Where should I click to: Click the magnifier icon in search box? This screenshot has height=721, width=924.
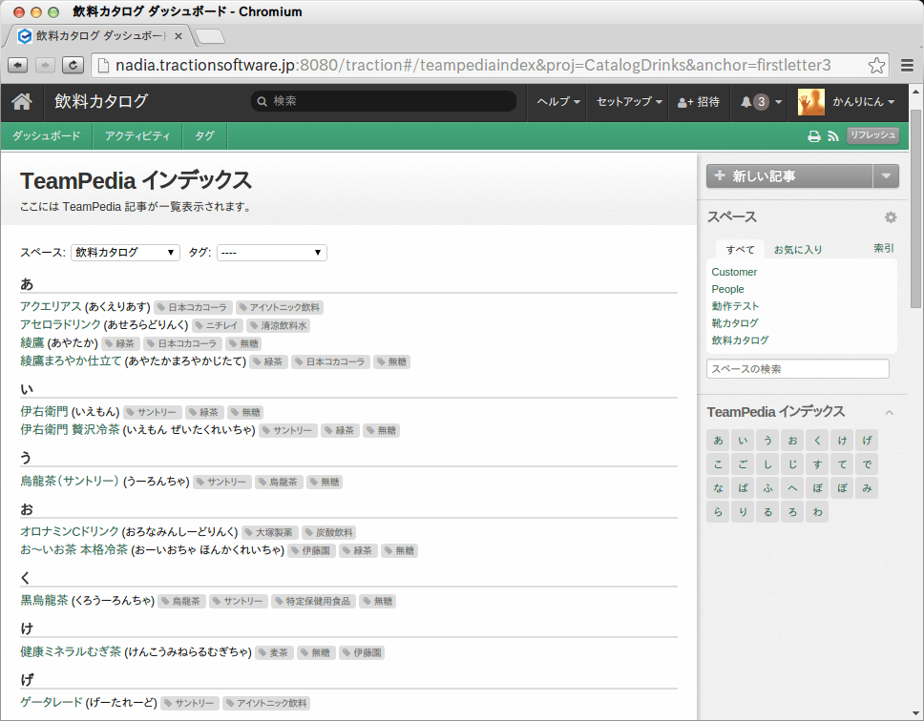pyautogui.click(x=262, y=101)
